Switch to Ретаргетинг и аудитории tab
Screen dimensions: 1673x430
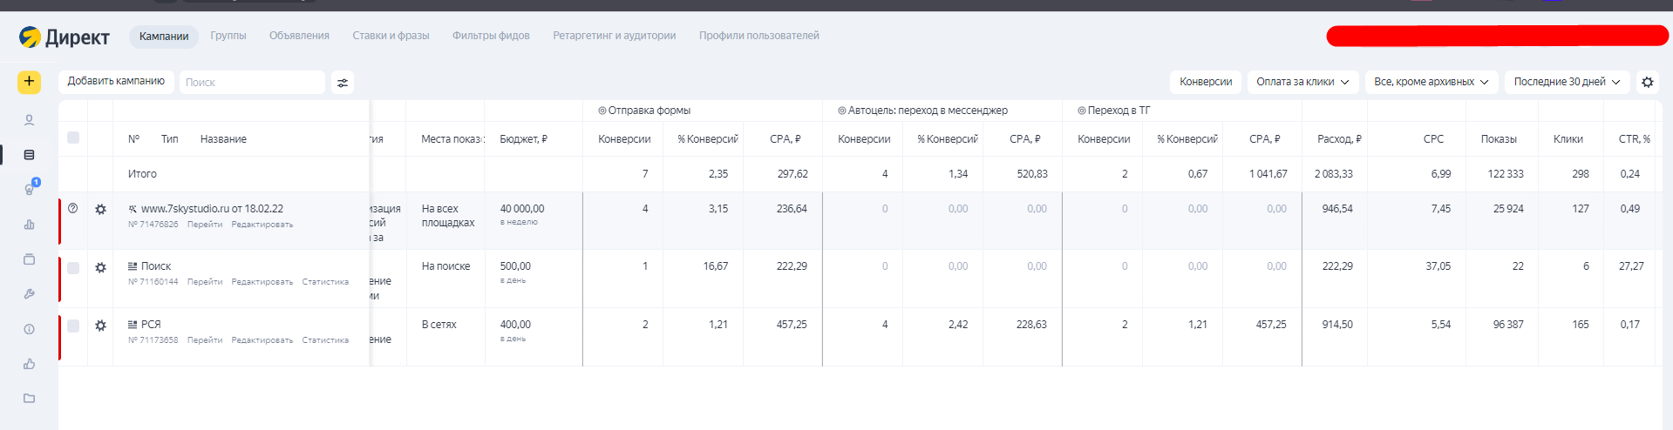pyautogui.click(x=615, y=36)
